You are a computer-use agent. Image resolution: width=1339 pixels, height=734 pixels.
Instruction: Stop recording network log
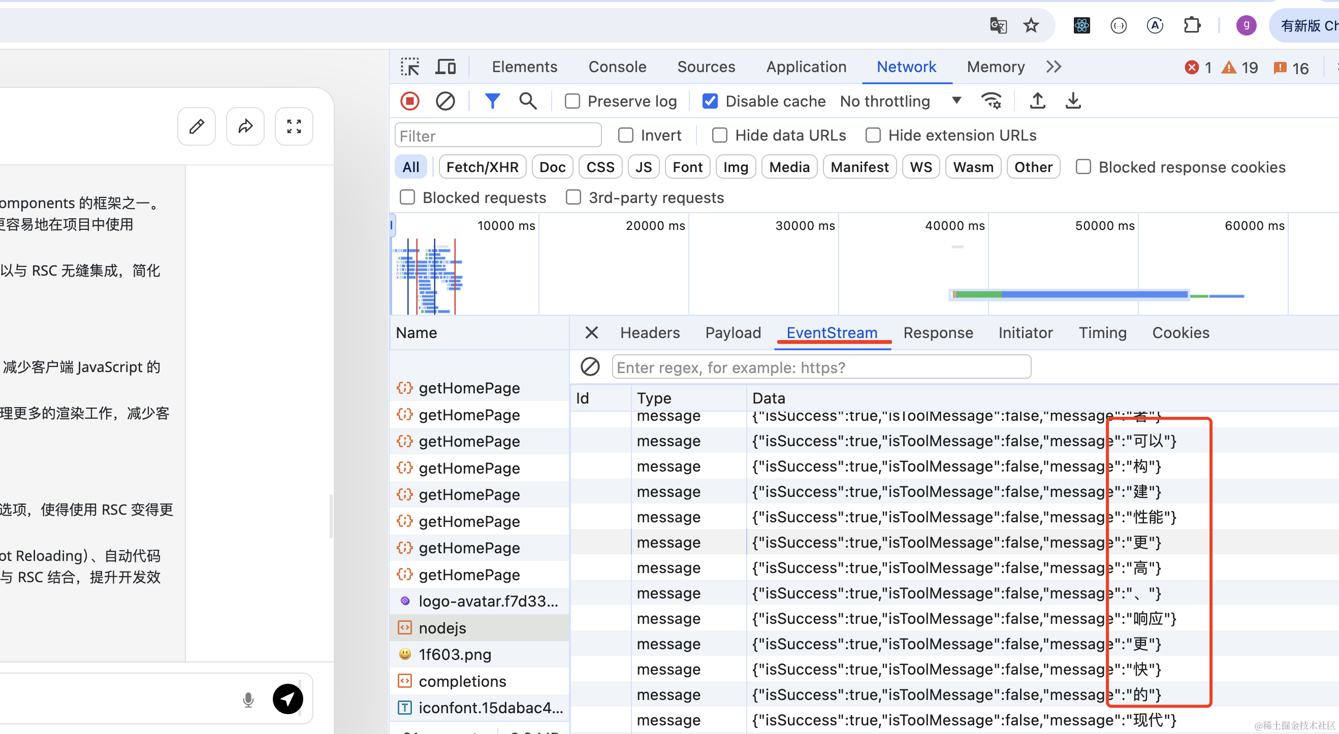point(409,101)
